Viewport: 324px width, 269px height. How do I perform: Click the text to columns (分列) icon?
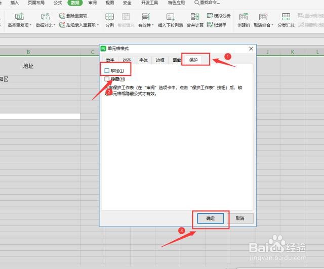(x=109, y=17)
